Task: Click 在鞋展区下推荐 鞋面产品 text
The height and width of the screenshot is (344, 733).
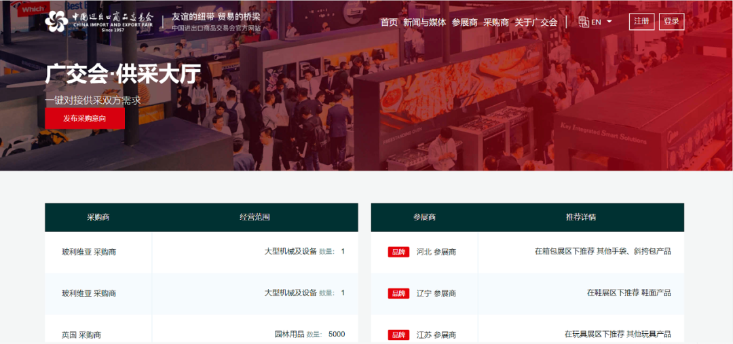Action: (x=628, y=293)
